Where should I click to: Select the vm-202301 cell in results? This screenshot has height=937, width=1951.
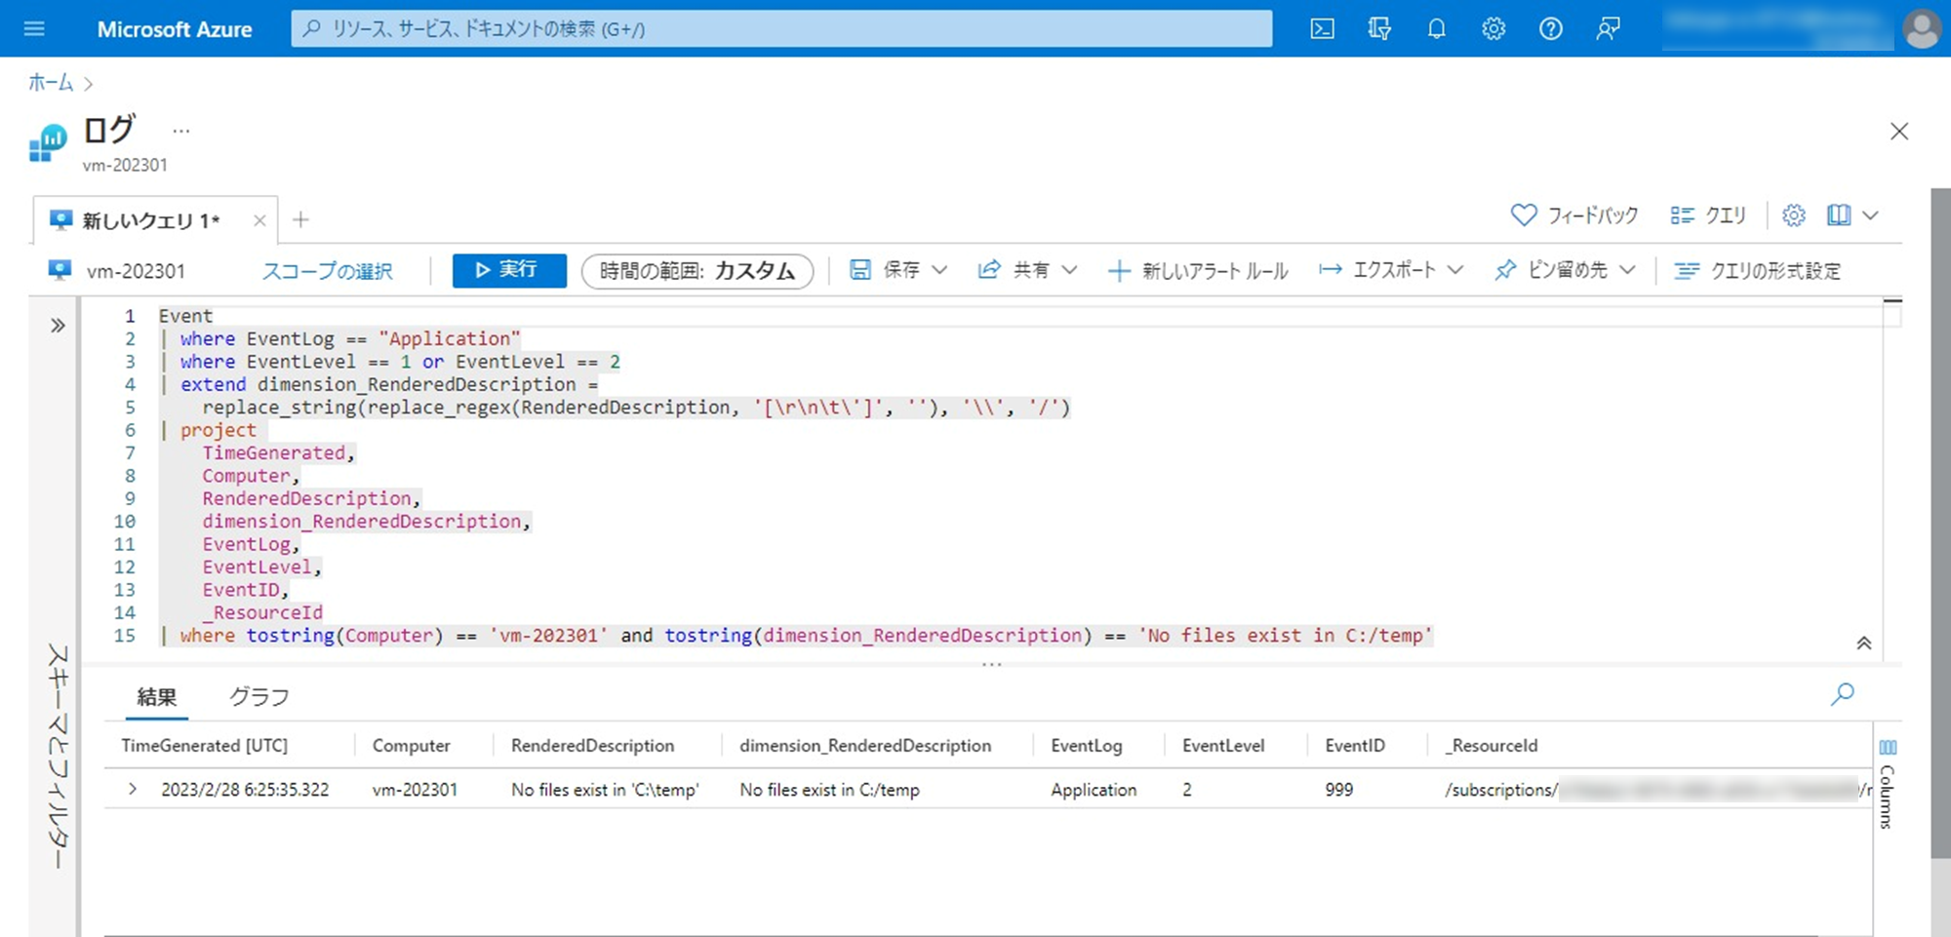coord(415,790)
